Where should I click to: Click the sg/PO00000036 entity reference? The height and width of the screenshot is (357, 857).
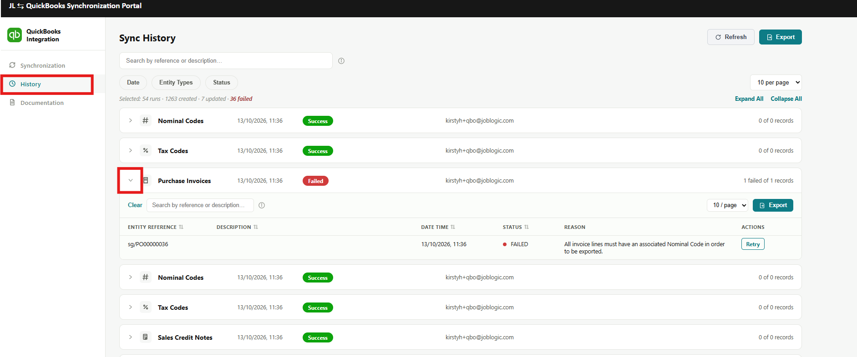click(x=148, y=244)
